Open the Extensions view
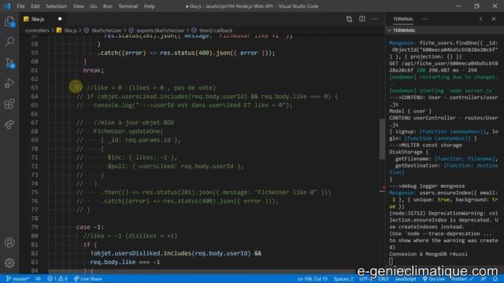Screen dimensions: 504x283 (9, 104)
